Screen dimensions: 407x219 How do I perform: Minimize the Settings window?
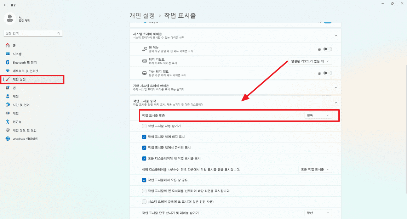click(x=383, y=4)
